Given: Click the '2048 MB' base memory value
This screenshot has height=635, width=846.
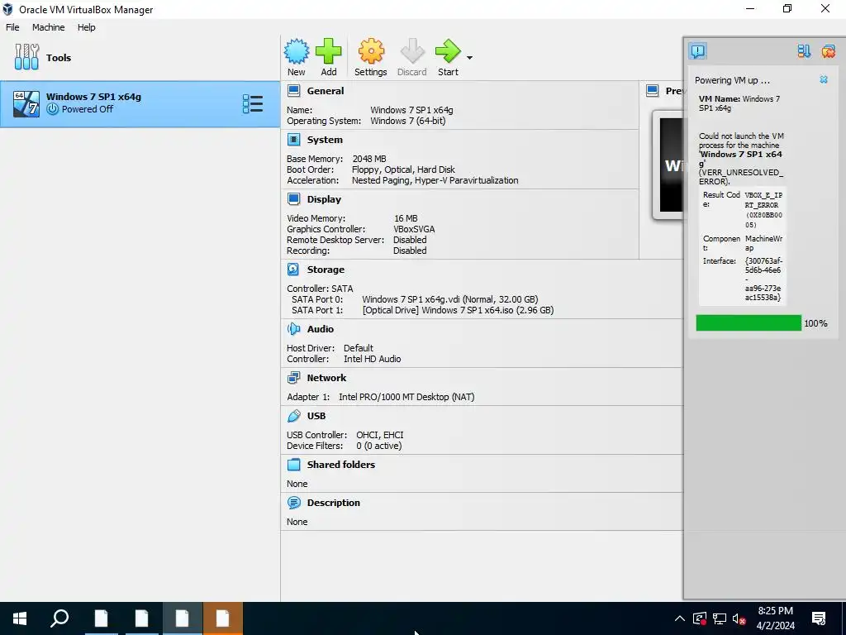Looking at the screenshot, I should tap(369, 159).
